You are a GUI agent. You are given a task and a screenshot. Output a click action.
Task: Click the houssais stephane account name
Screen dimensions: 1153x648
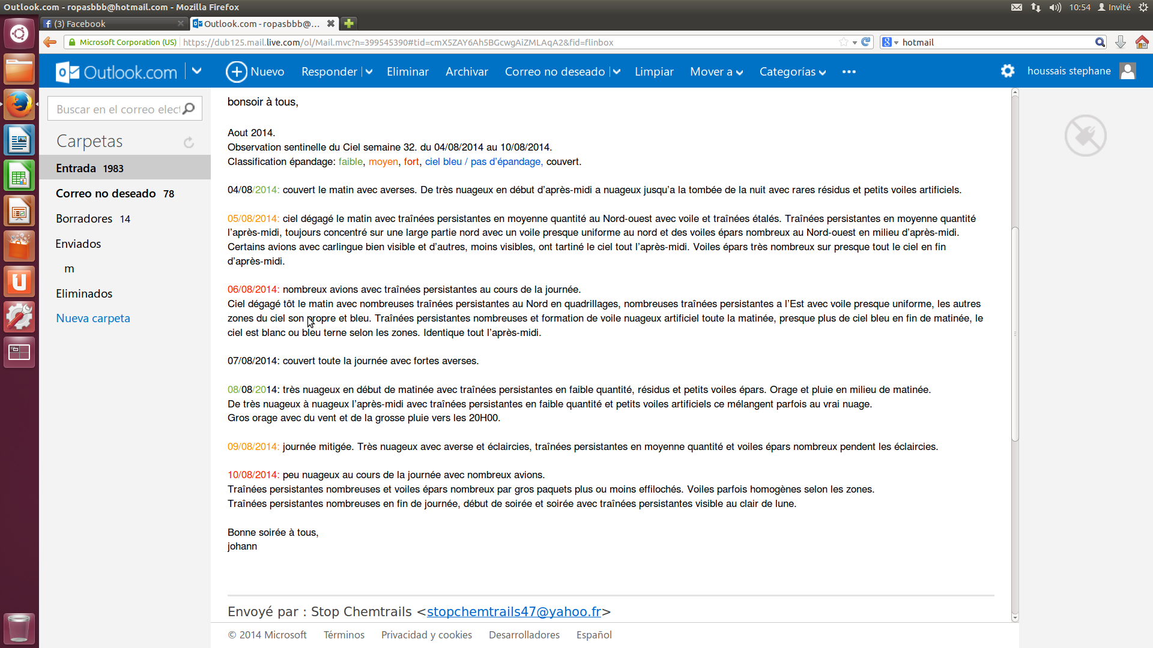pyautogui.click(x=1069, y=71)
